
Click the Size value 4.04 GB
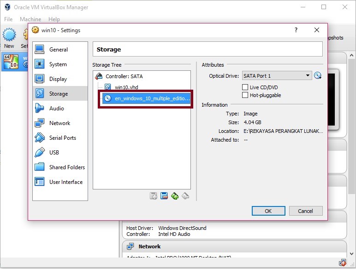[x=252, y=122]
